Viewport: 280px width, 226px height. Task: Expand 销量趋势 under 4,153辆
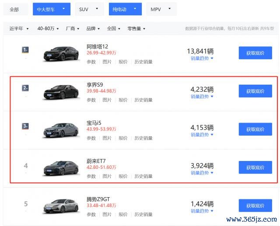coord(202,134)
